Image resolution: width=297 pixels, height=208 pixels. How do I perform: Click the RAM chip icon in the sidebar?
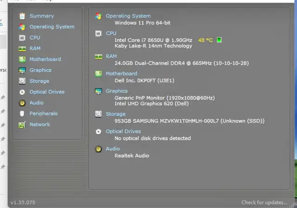point(22,49)
